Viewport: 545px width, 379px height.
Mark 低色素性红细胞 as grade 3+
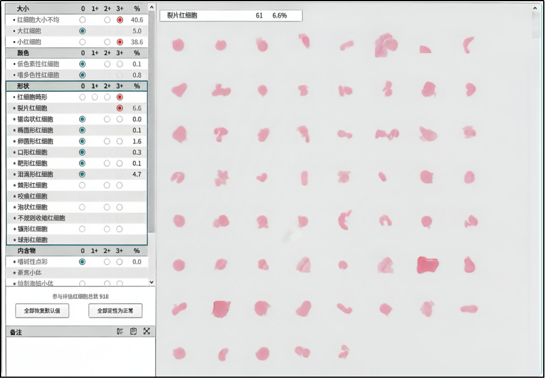coord(120,64)
